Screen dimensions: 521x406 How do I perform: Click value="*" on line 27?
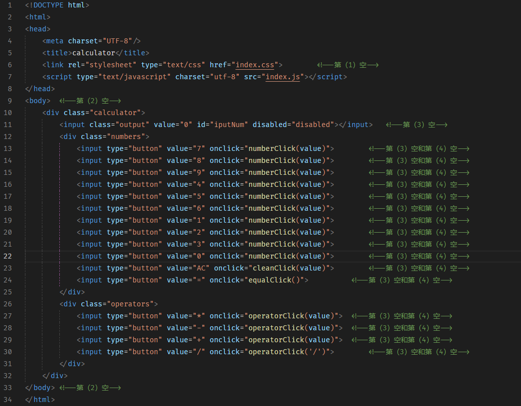186,316
